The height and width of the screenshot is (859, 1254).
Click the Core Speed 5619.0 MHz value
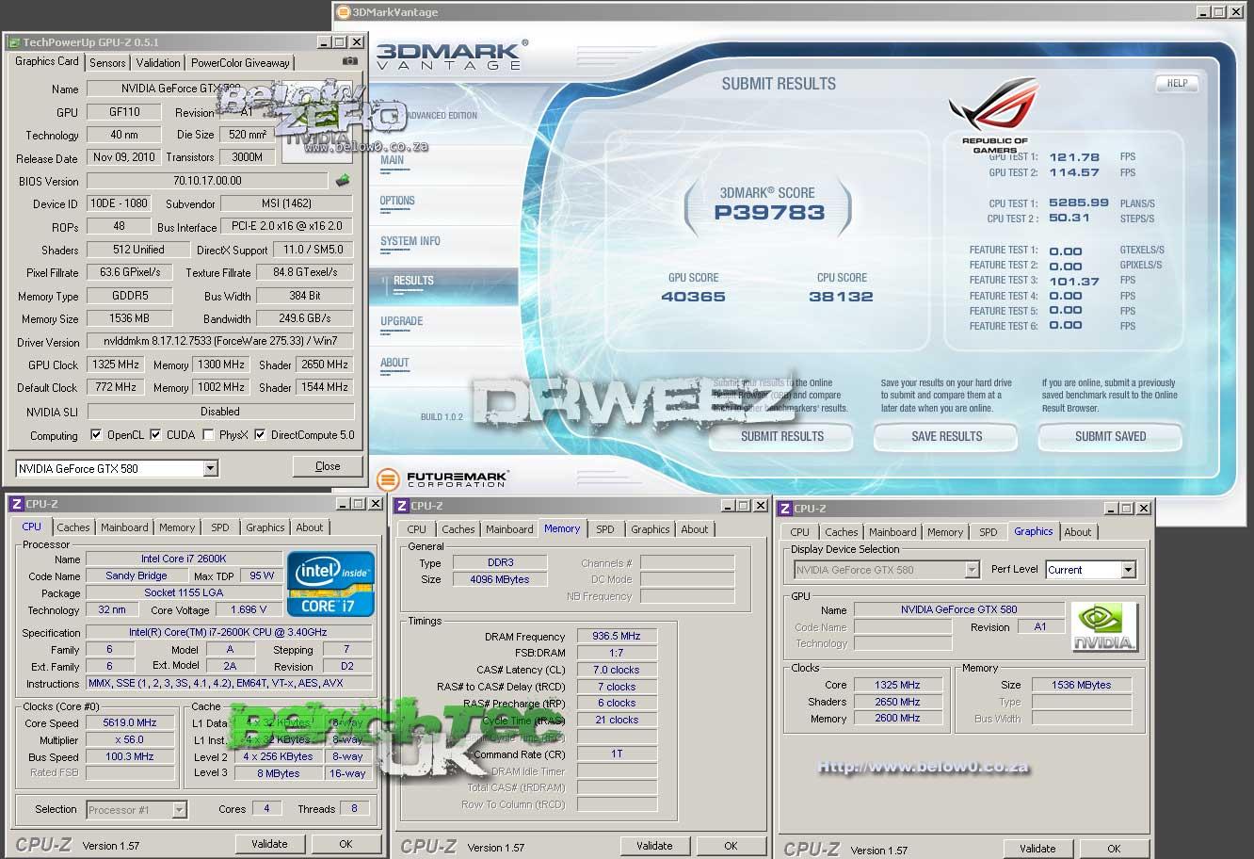pos(130,722)
